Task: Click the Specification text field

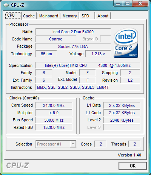Action: (88, 65)
